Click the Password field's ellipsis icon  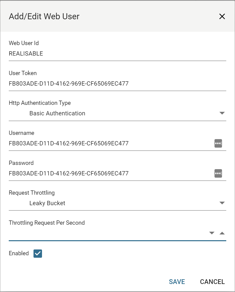[218, 173]
